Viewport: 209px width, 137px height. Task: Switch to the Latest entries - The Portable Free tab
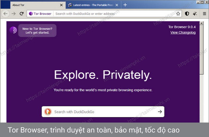(x=93, y=5)
